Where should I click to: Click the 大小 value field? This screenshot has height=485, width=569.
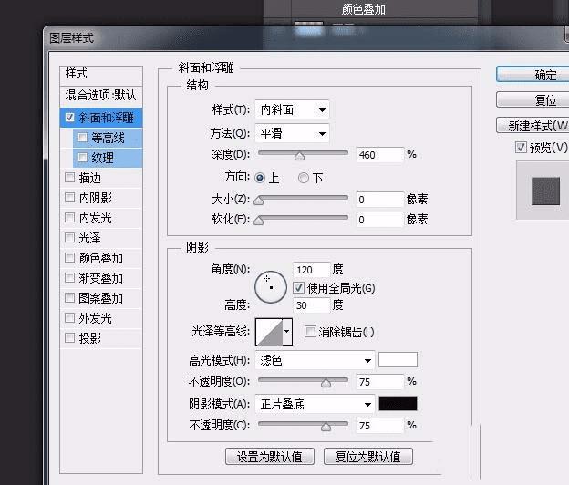click(380, 199)
